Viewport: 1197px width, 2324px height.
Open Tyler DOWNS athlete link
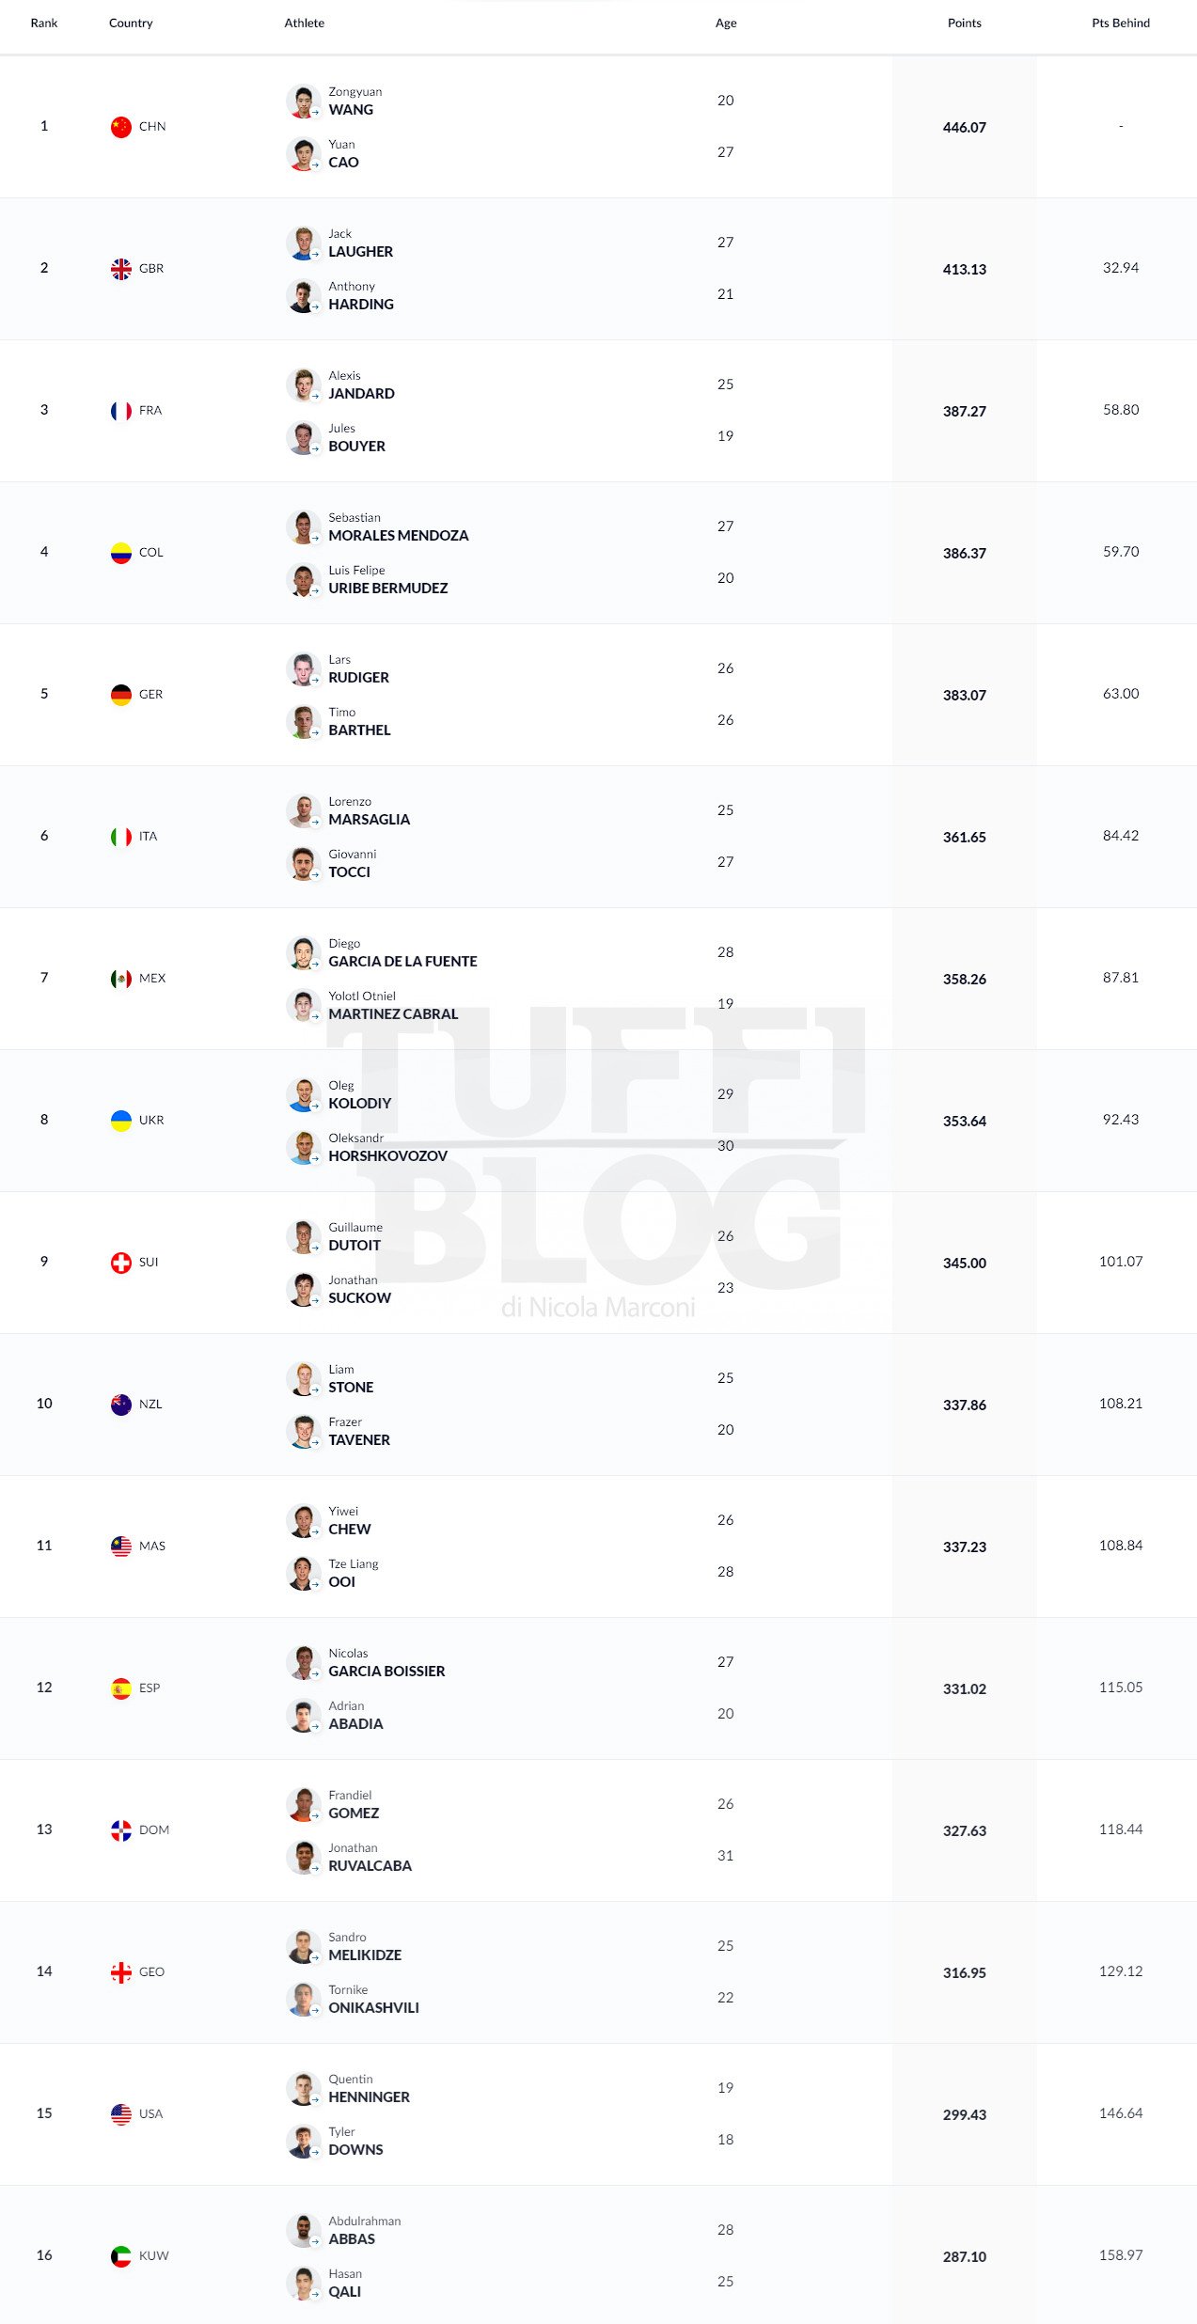coord(355,2142)
